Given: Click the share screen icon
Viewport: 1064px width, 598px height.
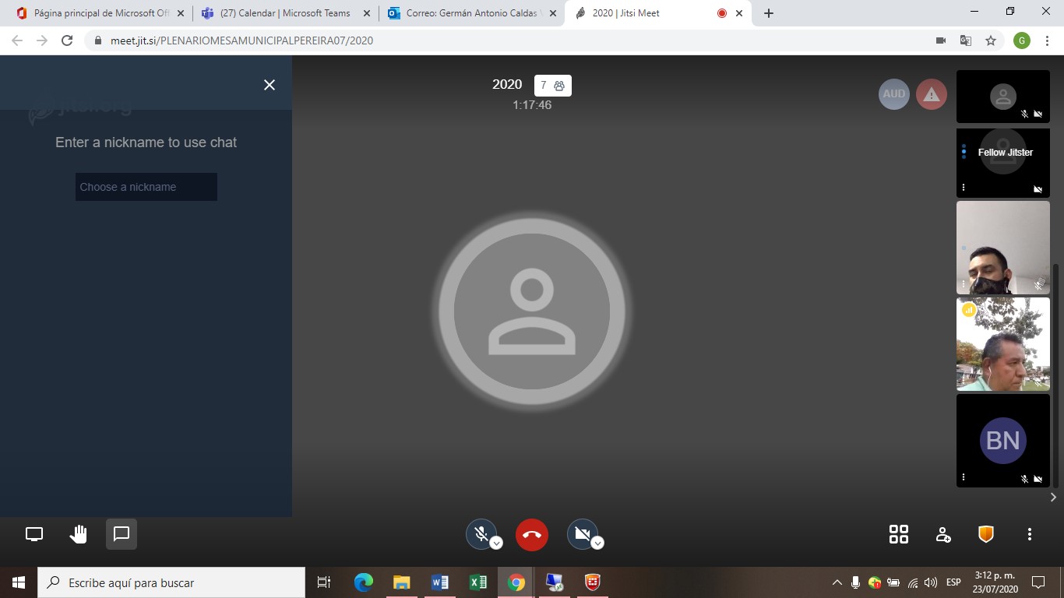Looking at the screenshot, I should 34,534.
